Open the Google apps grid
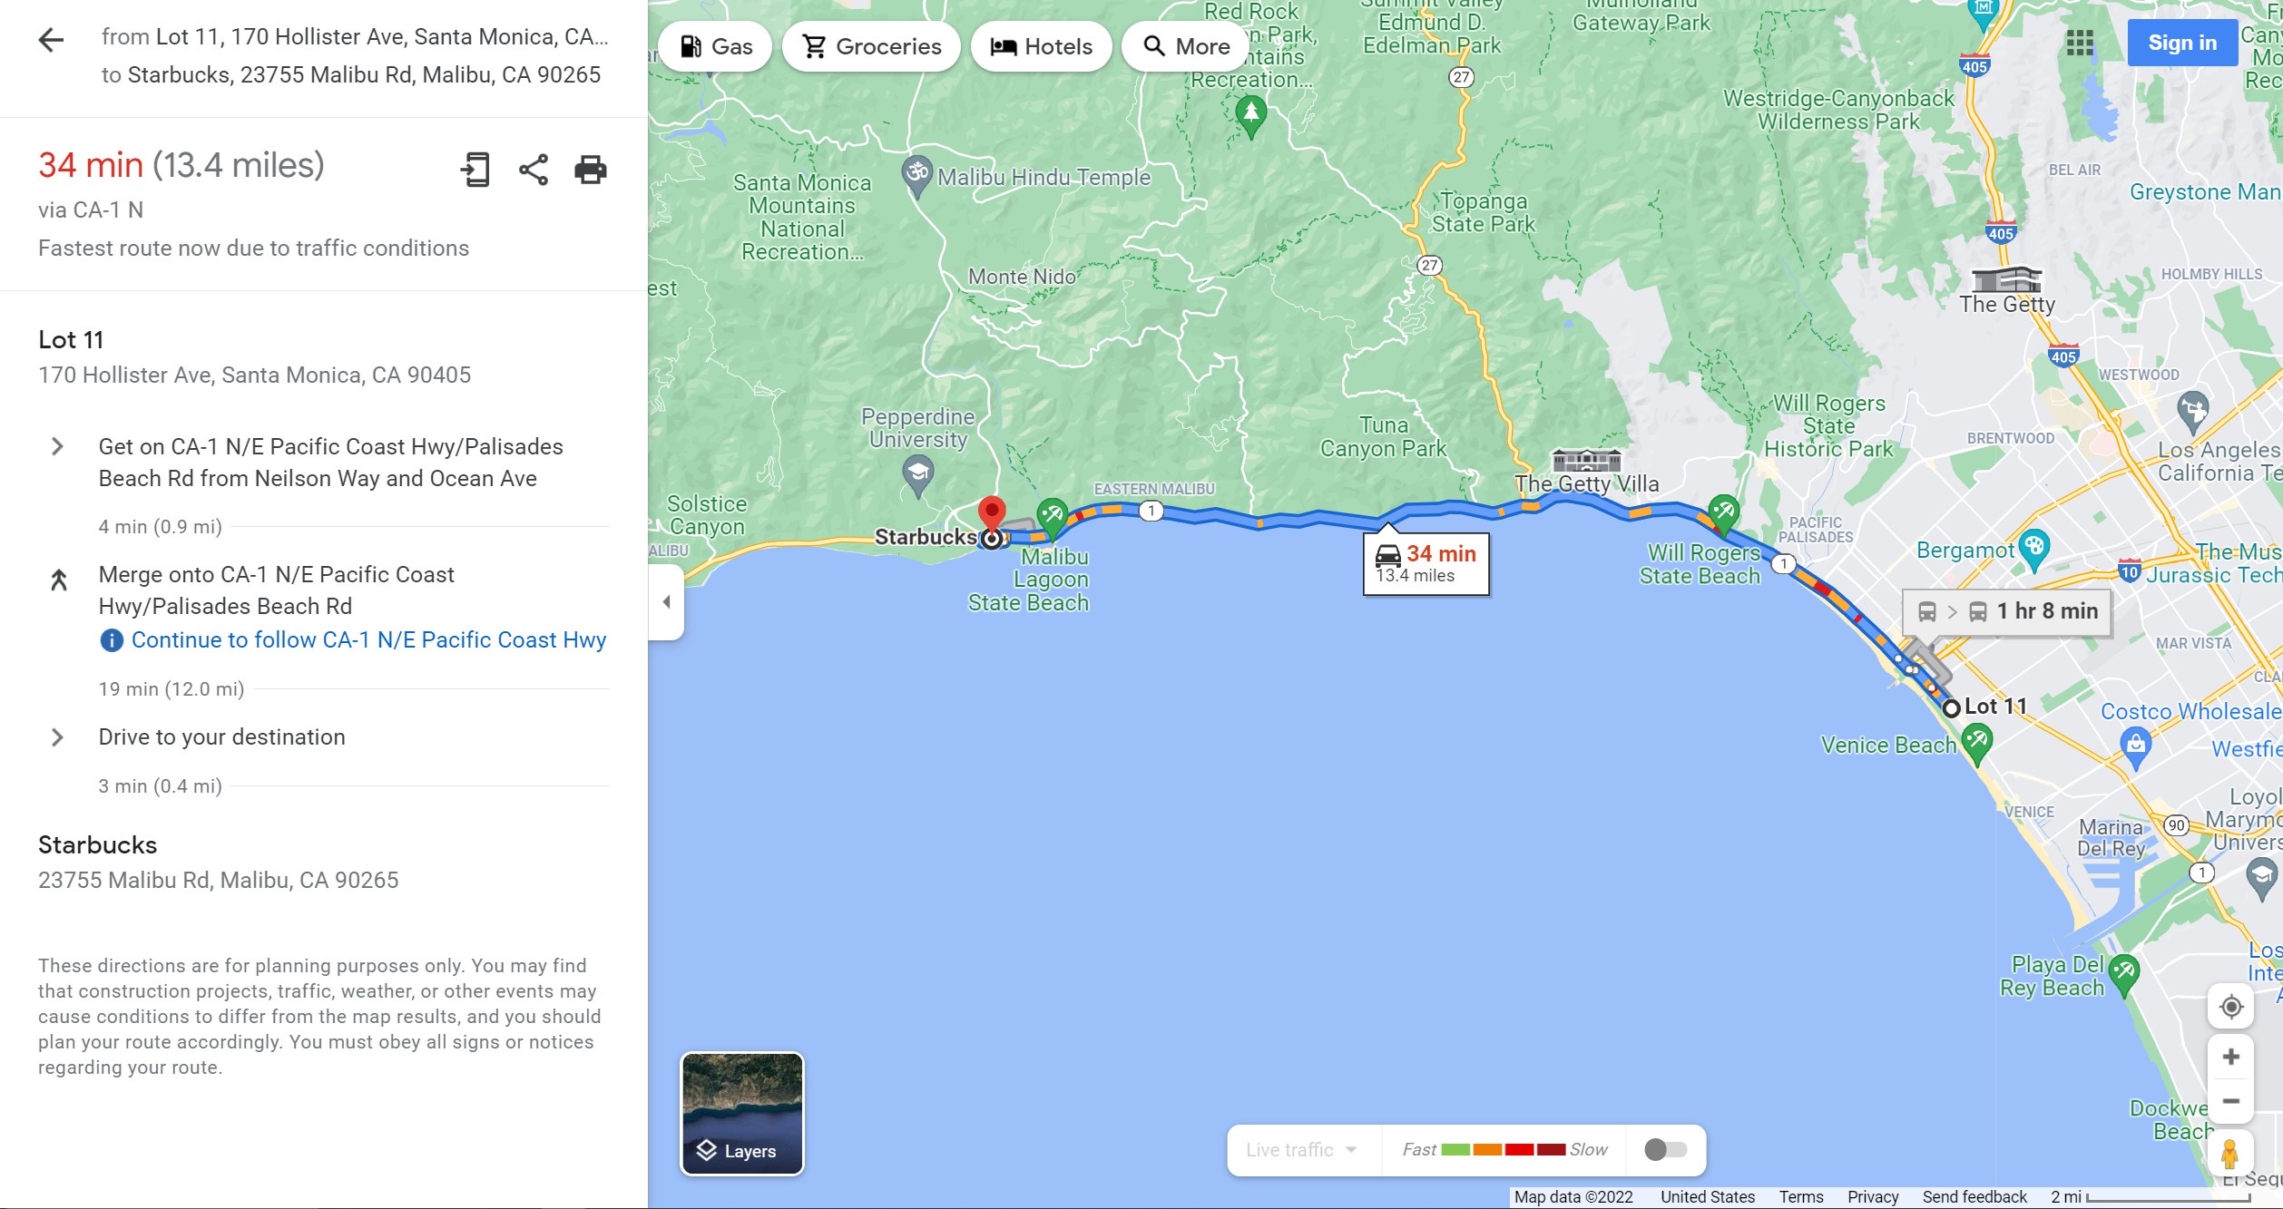The height and width of the screenshot is (1209, 2283). pos(2079,43)
